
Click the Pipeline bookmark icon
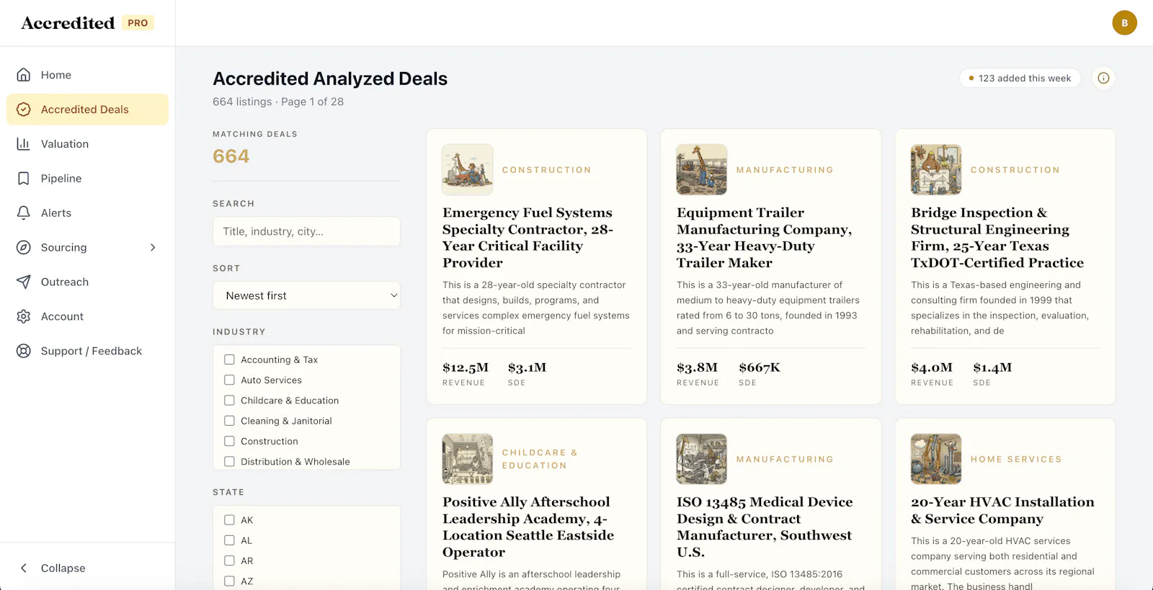pyautogui.click(x=24, y=179)
